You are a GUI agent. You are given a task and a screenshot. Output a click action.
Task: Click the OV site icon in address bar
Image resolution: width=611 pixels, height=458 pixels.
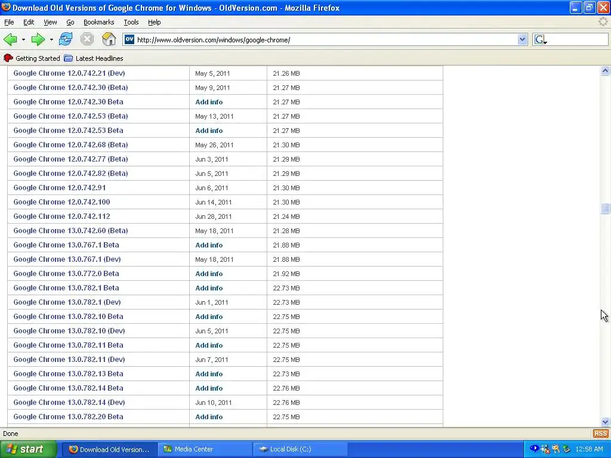pos(129,39)
